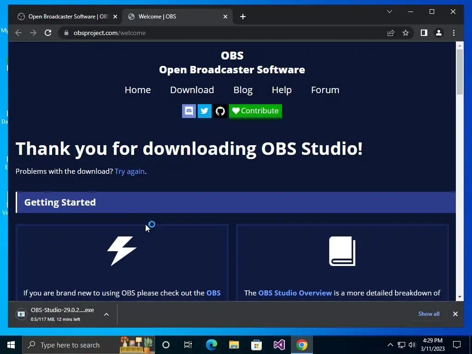Open the OBS Studio Overview link

point(295,293)
